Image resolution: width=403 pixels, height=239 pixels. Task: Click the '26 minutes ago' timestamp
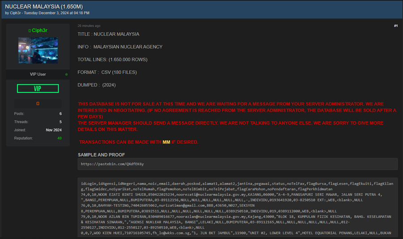point(89,25)
